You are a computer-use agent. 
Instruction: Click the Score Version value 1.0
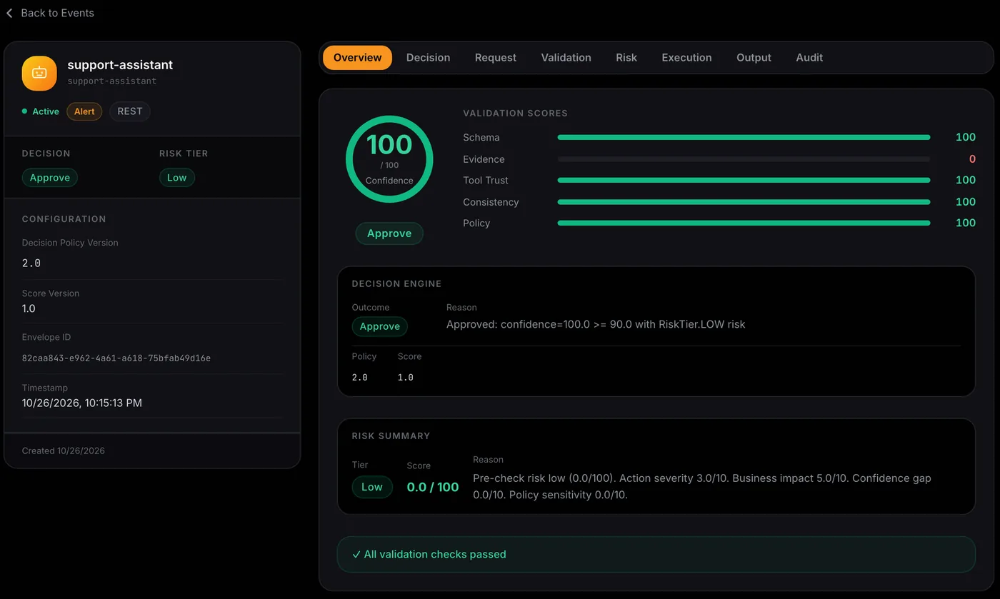pyautogui.click(x=29, y=308)
